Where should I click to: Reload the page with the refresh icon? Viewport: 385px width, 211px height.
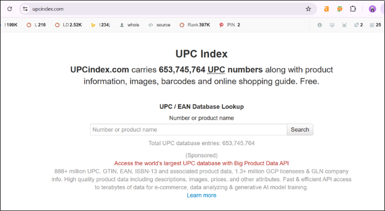pos(9,9)
